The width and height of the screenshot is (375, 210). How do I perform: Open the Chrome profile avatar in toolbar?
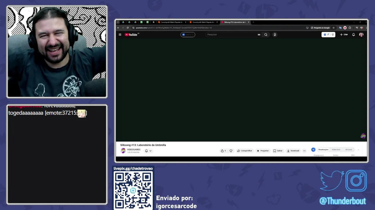click(x=362, y=28)
